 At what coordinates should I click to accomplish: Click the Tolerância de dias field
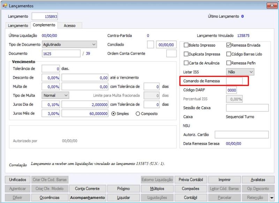click(x=51, y=69)
